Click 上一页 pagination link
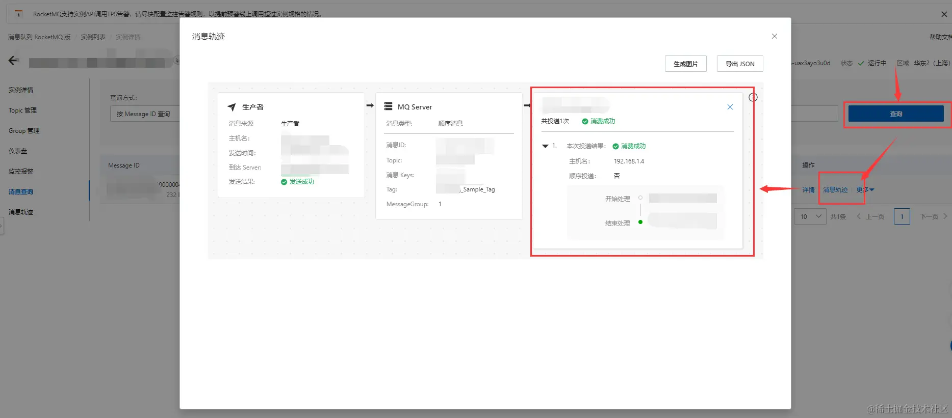Screen dimensions: 952x418 pyautogui.click(x=870, y=216)
